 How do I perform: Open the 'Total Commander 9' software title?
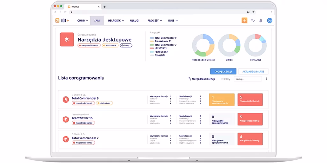(85, 98)
